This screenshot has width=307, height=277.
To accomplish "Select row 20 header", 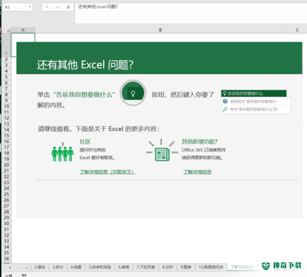I will coord(6,165).
